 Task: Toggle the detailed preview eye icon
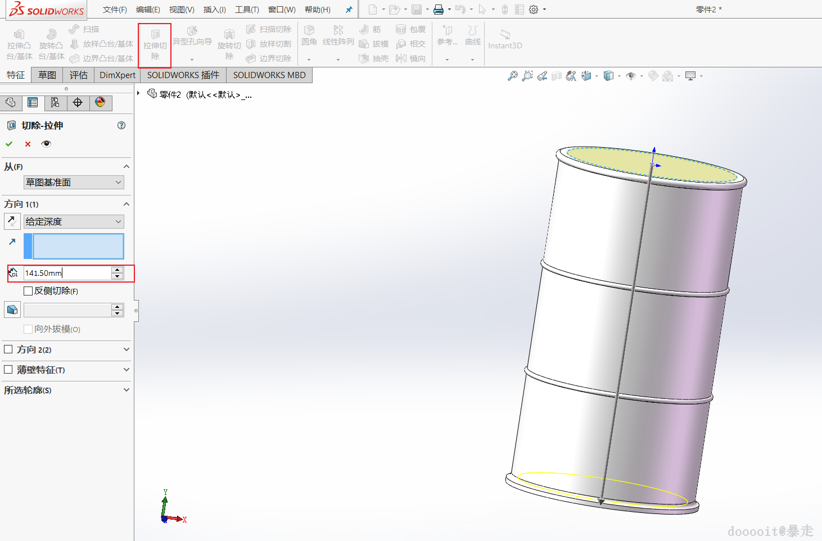(x=46, y=144)
